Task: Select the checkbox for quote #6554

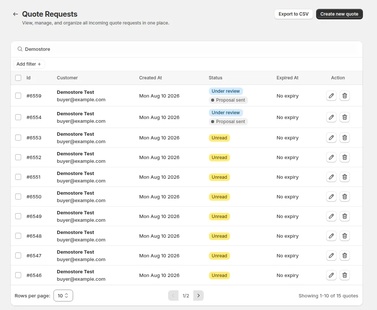Action: coord(18,117)
